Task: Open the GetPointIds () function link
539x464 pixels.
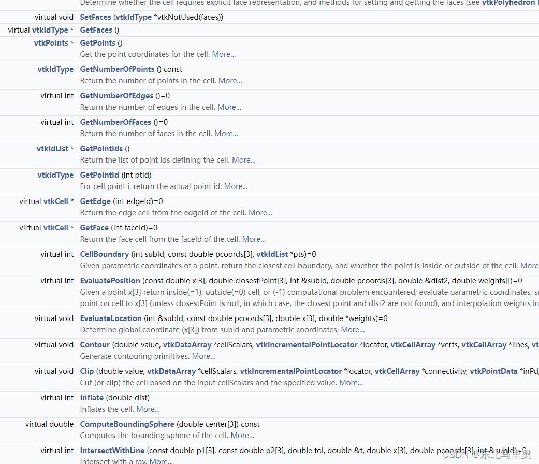Action: [x=101, y=149]
